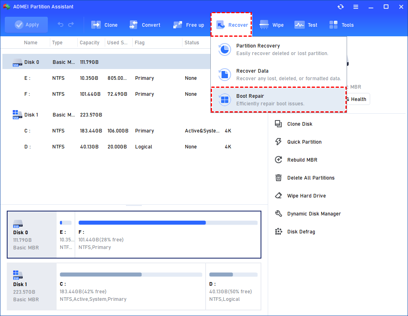Click the Refresh icon in the title bar
This screenshot has height=316, width=408.
340,6
